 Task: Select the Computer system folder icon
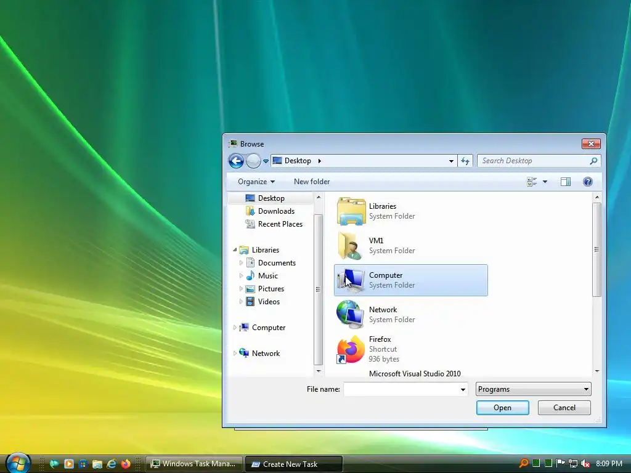(351, 280)
